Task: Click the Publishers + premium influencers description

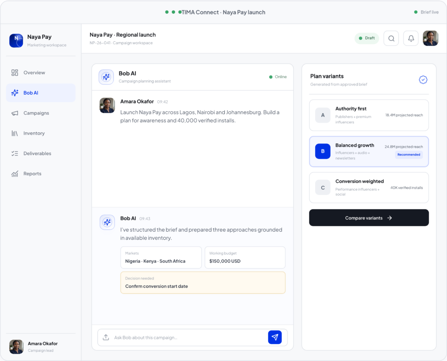Action: (x=353, y=119)
